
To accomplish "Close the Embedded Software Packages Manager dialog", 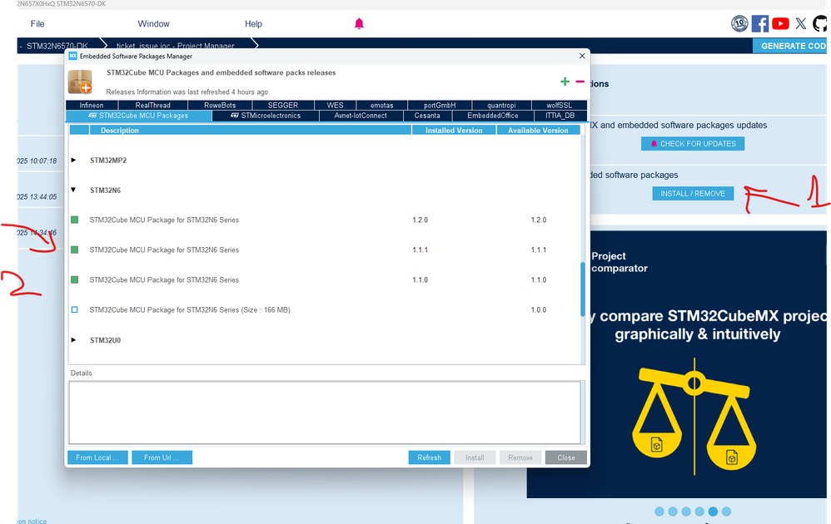I will pos(582,56).
